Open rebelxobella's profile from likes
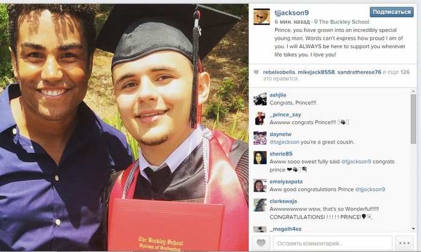The width and height of the screenshot is (421, 252). [x=279, y=72]
